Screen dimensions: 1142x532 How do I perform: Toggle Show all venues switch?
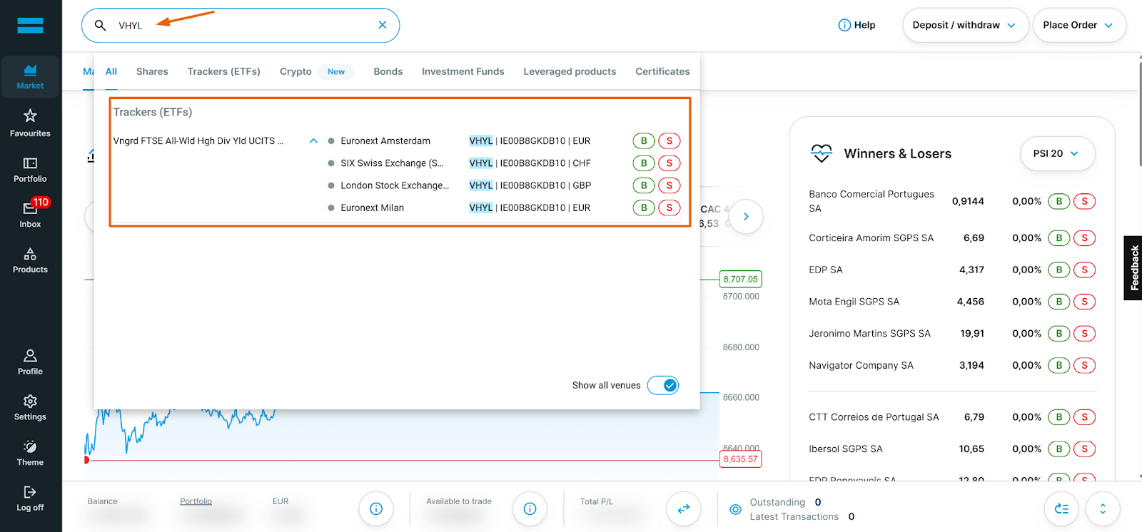663,385
